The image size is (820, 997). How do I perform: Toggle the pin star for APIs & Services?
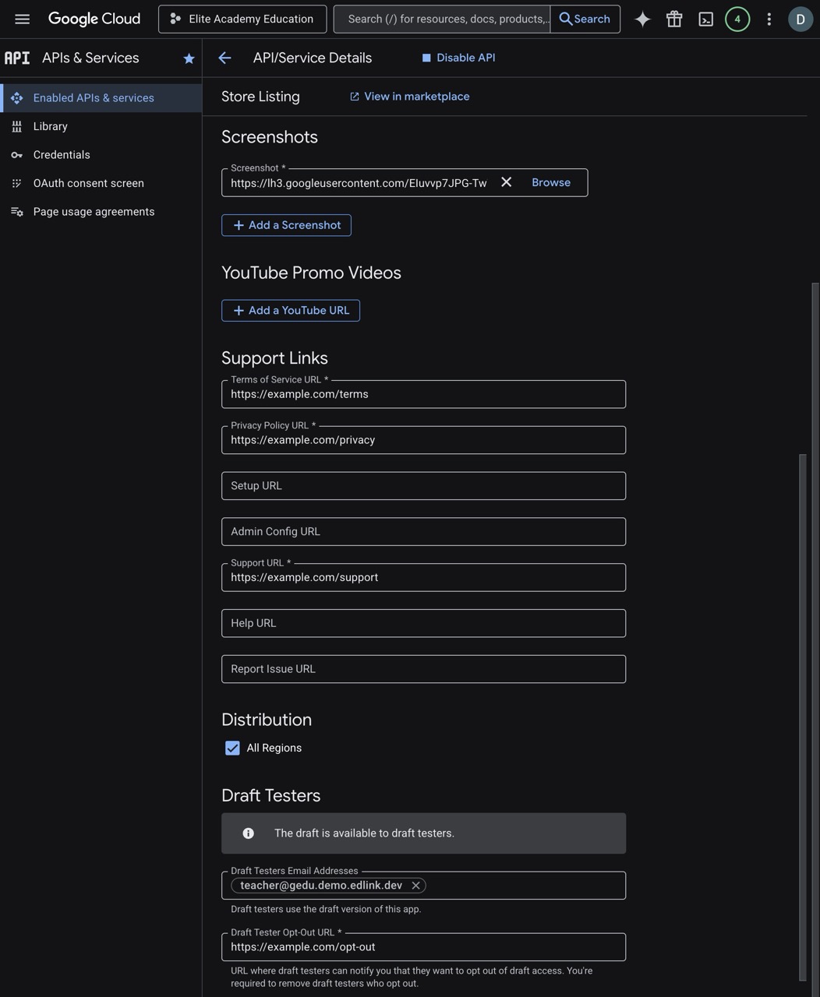(189, 58)
